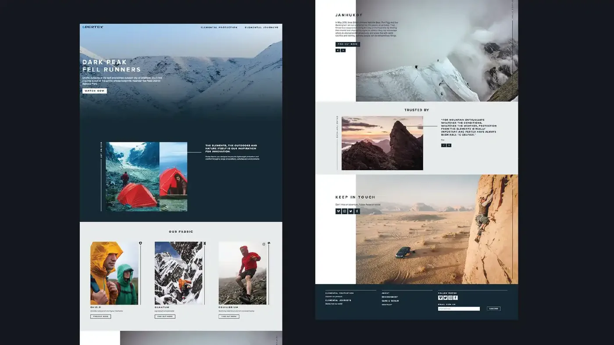Click the Pertex logo in the header
Screen dimensions: 614x345
click(93, 27)
